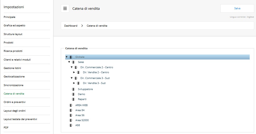Click the user icon beside Area 52000

[x=71, y=120]
